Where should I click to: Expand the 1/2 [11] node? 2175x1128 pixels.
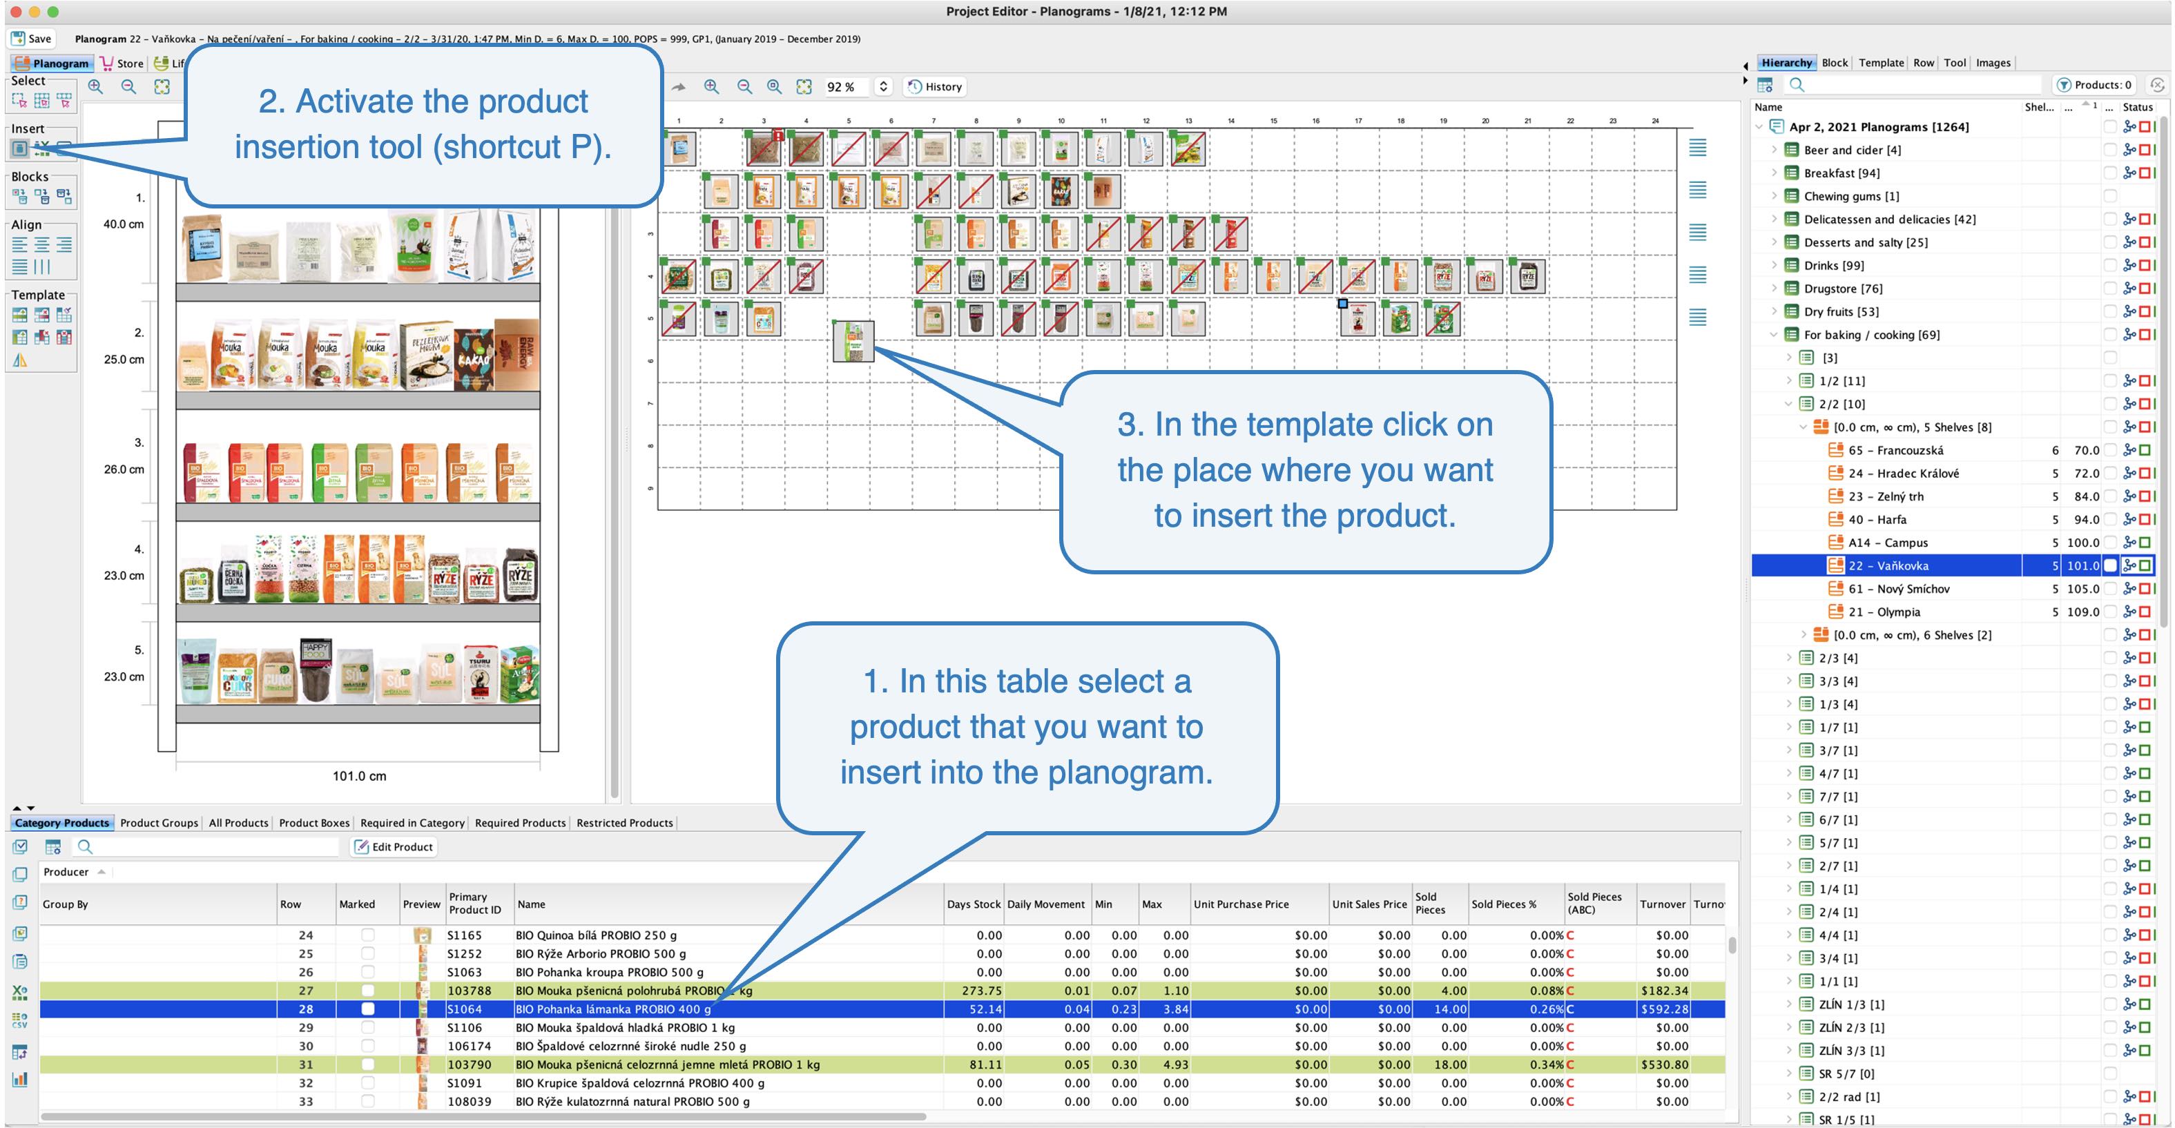pos(1788,381)
